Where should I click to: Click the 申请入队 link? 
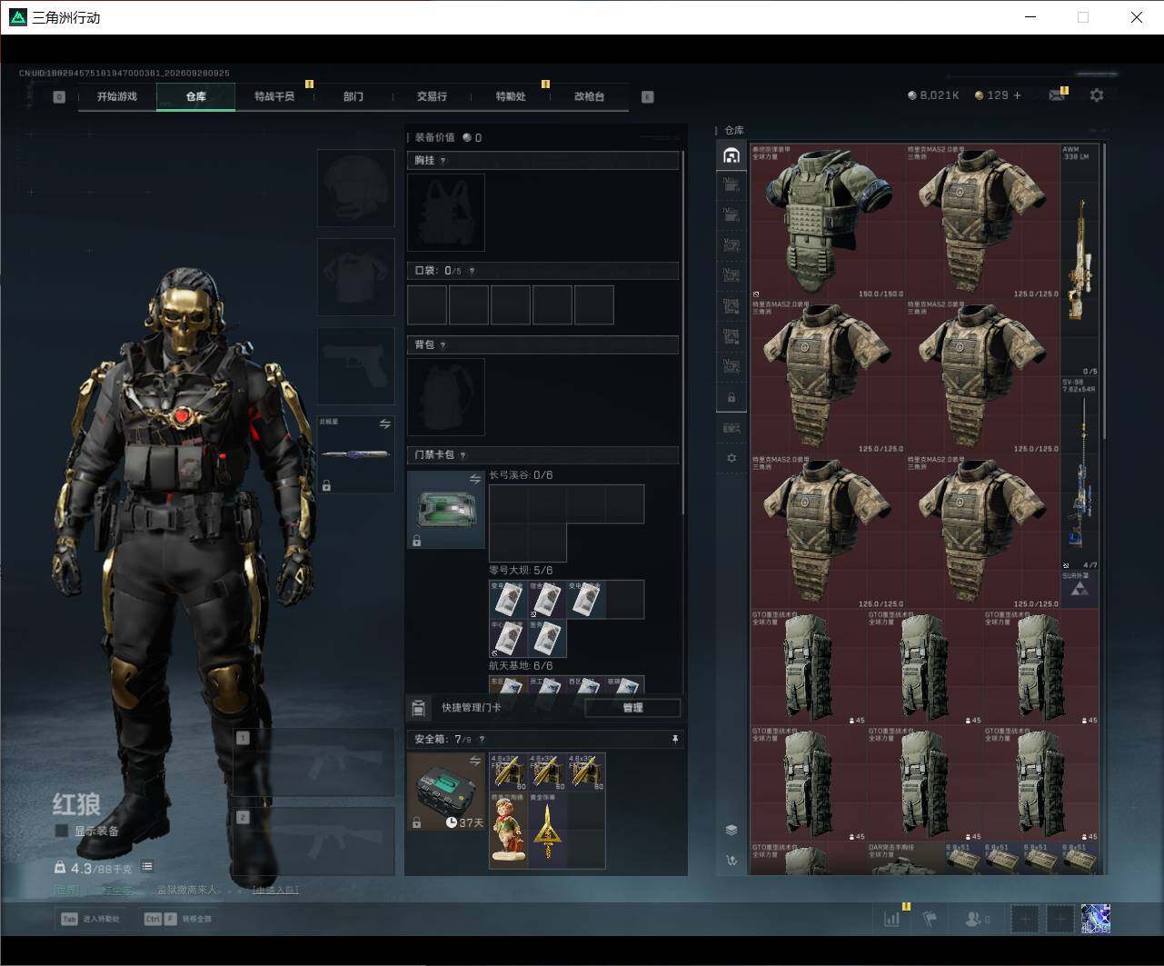[x=275, y=890]
